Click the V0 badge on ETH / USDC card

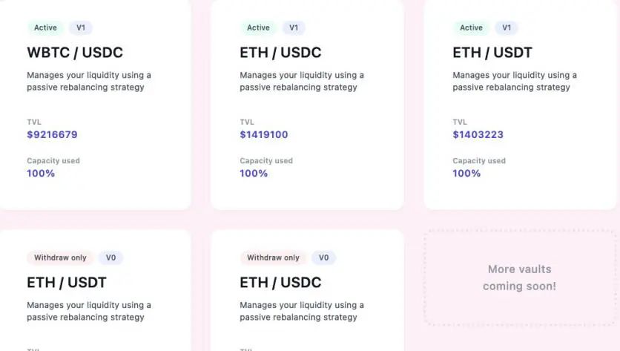point(323,258)
